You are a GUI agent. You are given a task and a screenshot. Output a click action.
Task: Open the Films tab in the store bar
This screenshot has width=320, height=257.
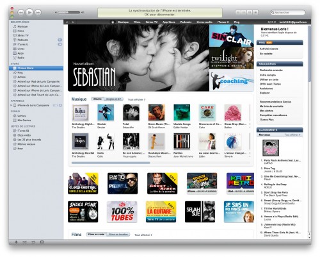pos(137,22)
